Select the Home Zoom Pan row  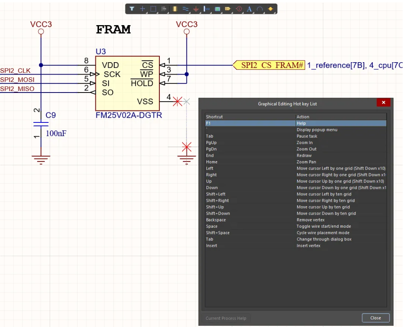(296, 162)
